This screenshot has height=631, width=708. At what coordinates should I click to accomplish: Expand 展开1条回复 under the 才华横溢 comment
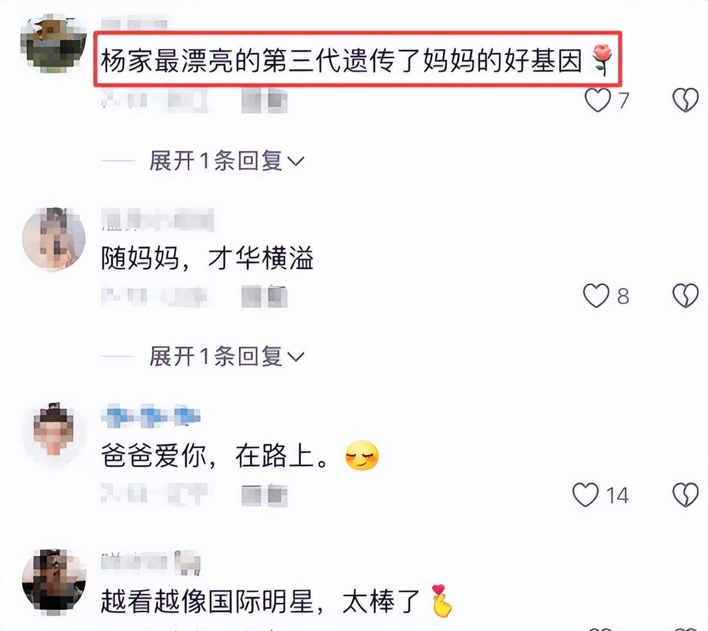pyautogui.click(x=227, y=356)
